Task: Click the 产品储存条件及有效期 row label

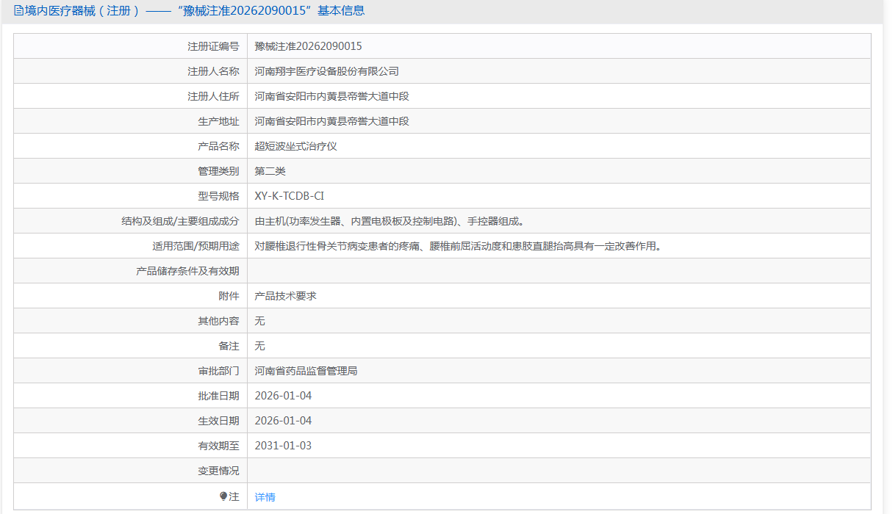Action: click(x=187, y=271)
